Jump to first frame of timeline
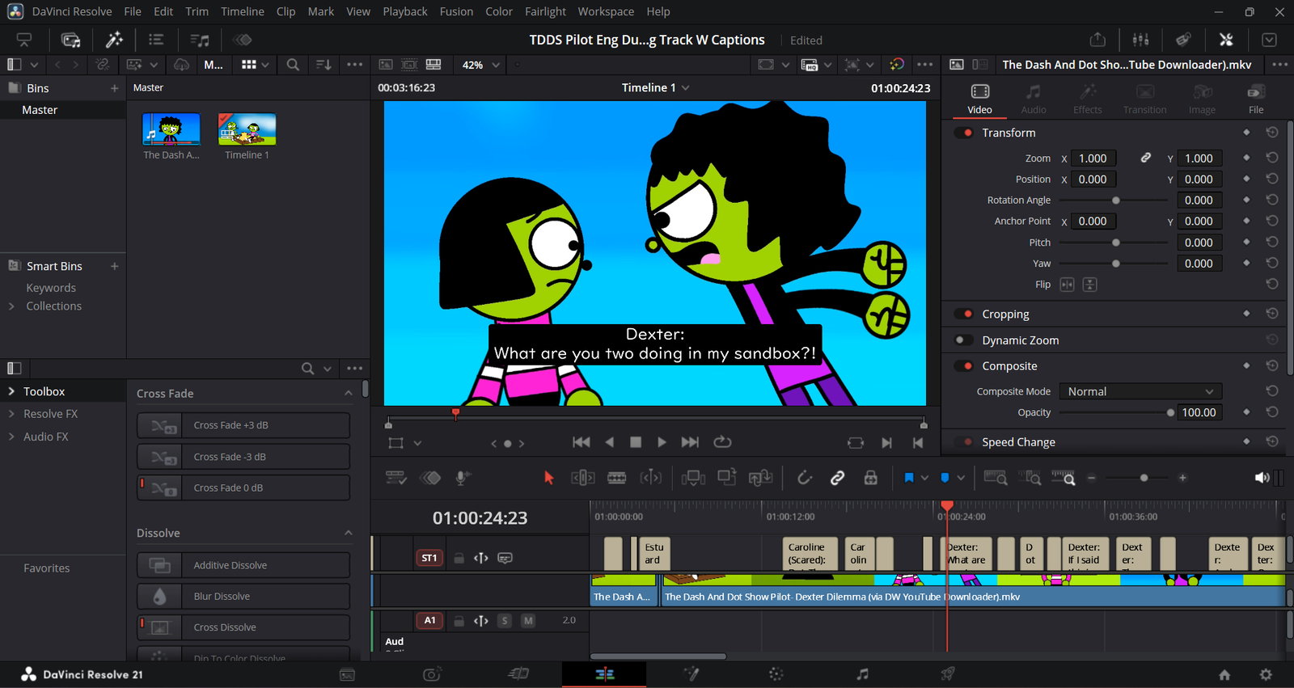 581,442
